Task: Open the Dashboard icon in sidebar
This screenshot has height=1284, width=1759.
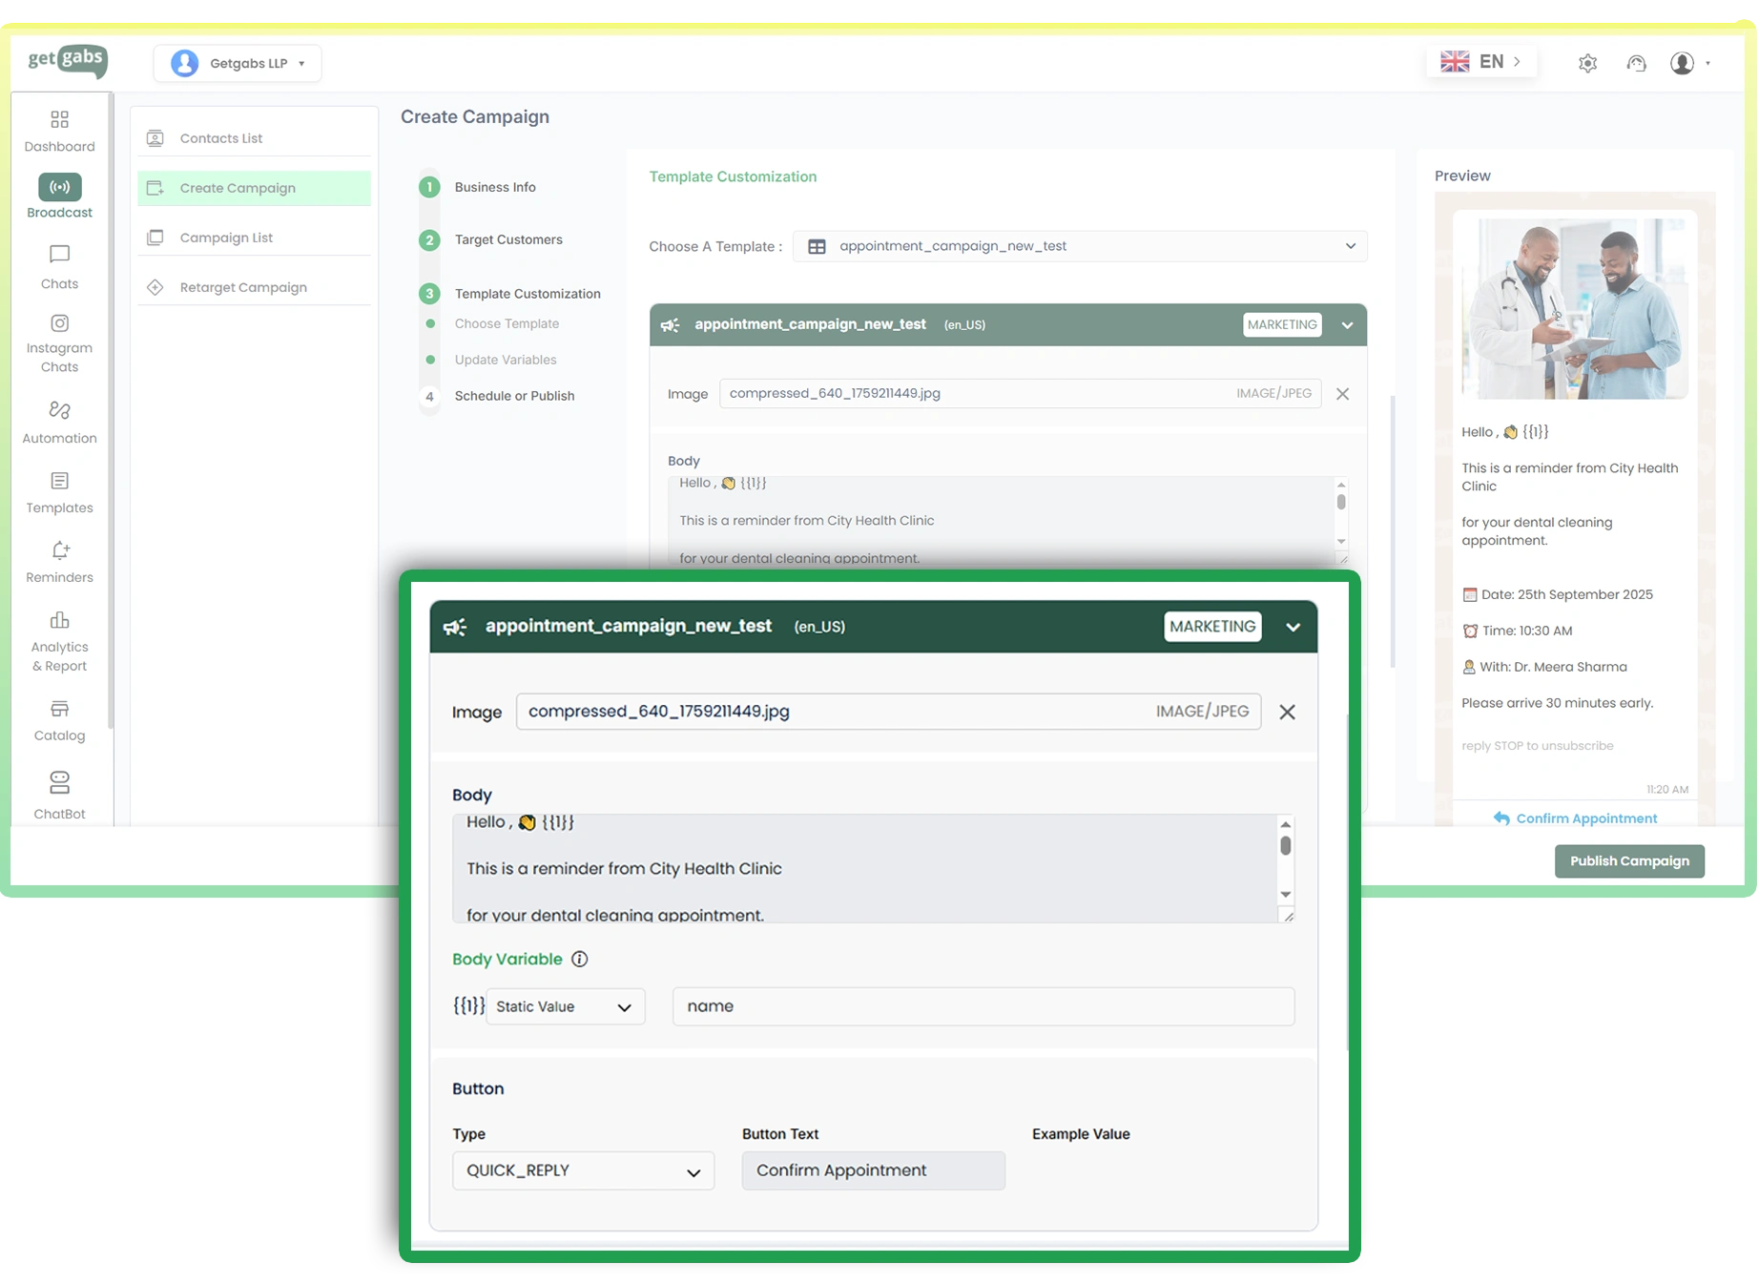Action: [59, 120]
